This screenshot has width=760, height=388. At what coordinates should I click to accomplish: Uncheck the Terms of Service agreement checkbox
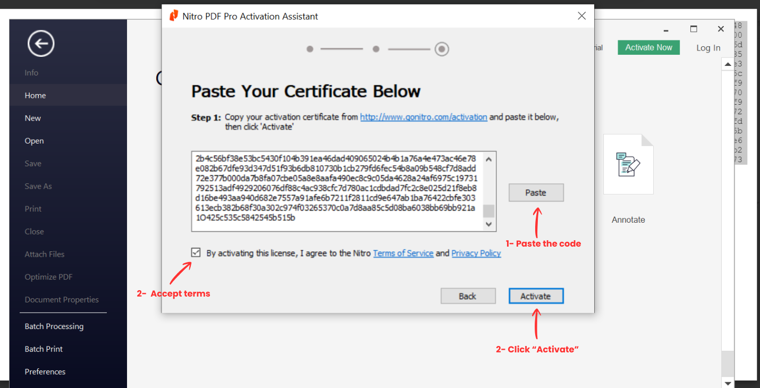pyautogui.click(x=196, y=252)
